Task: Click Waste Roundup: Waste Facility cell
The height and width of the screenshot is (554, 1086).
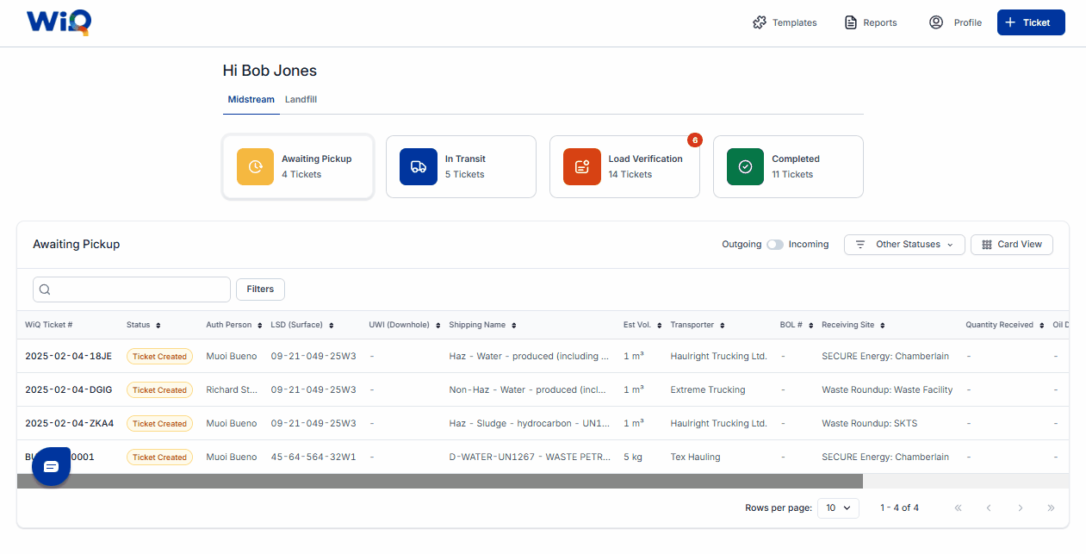Action: [887, 389]
